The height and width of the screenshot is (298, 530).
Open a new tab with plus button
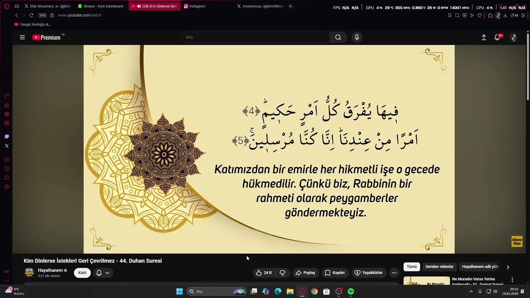coord(290,6)
